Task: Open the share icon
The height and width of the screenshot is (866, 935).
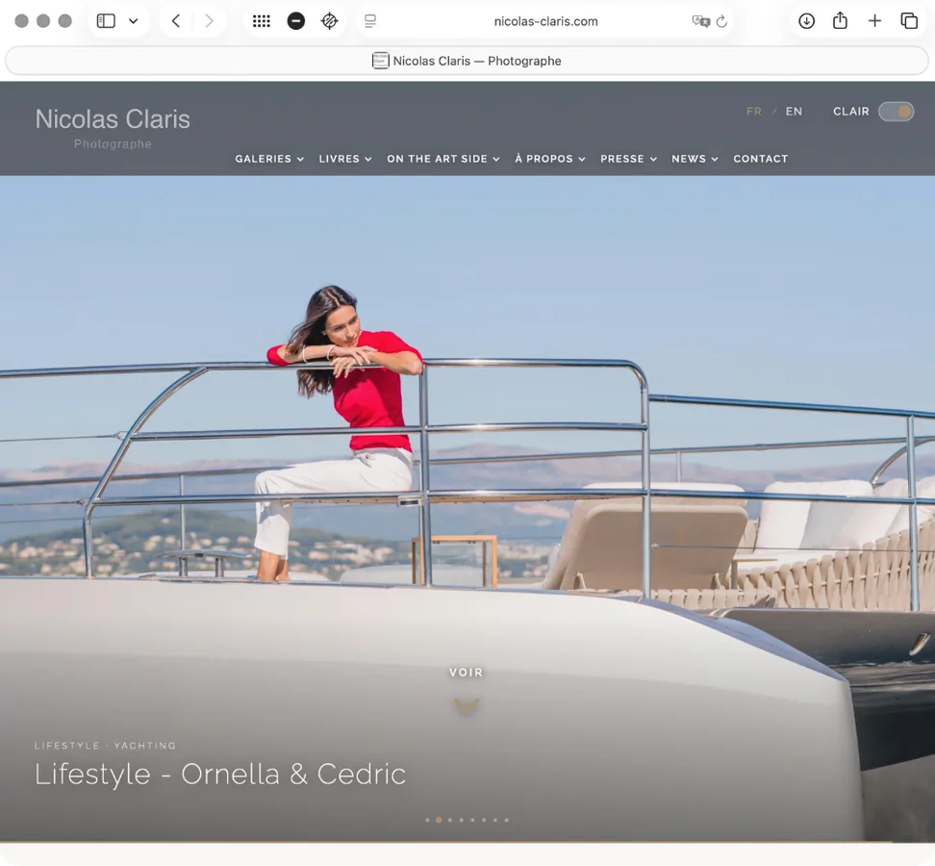Action: (840, 21)
